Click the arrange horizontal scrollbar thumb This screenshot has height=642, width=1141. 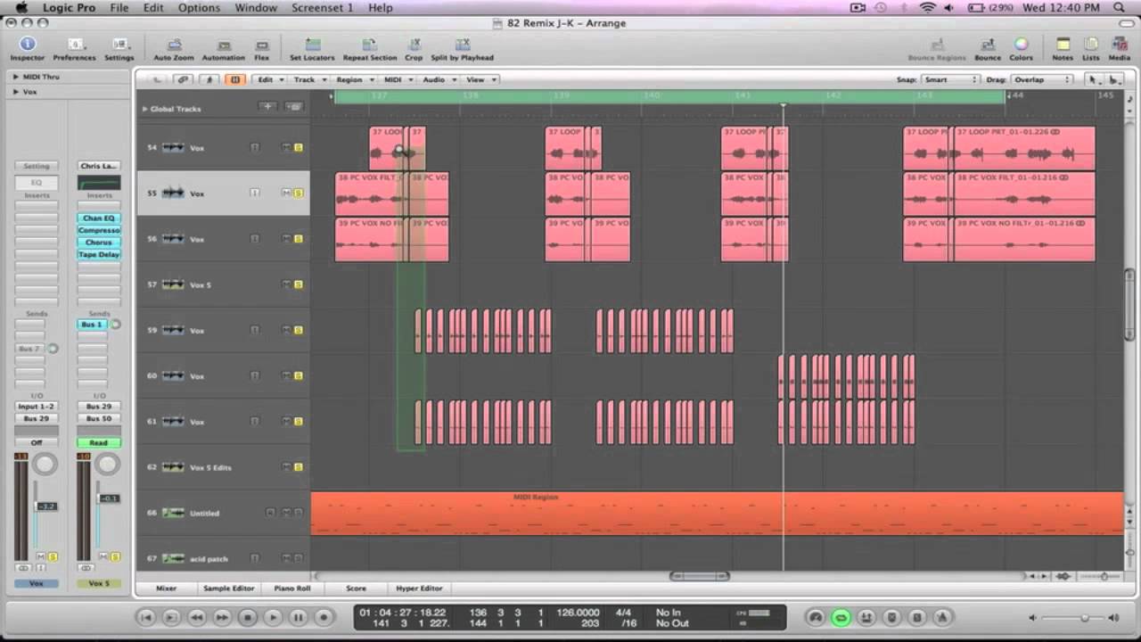pyautogui.click(x=699, y=576)
